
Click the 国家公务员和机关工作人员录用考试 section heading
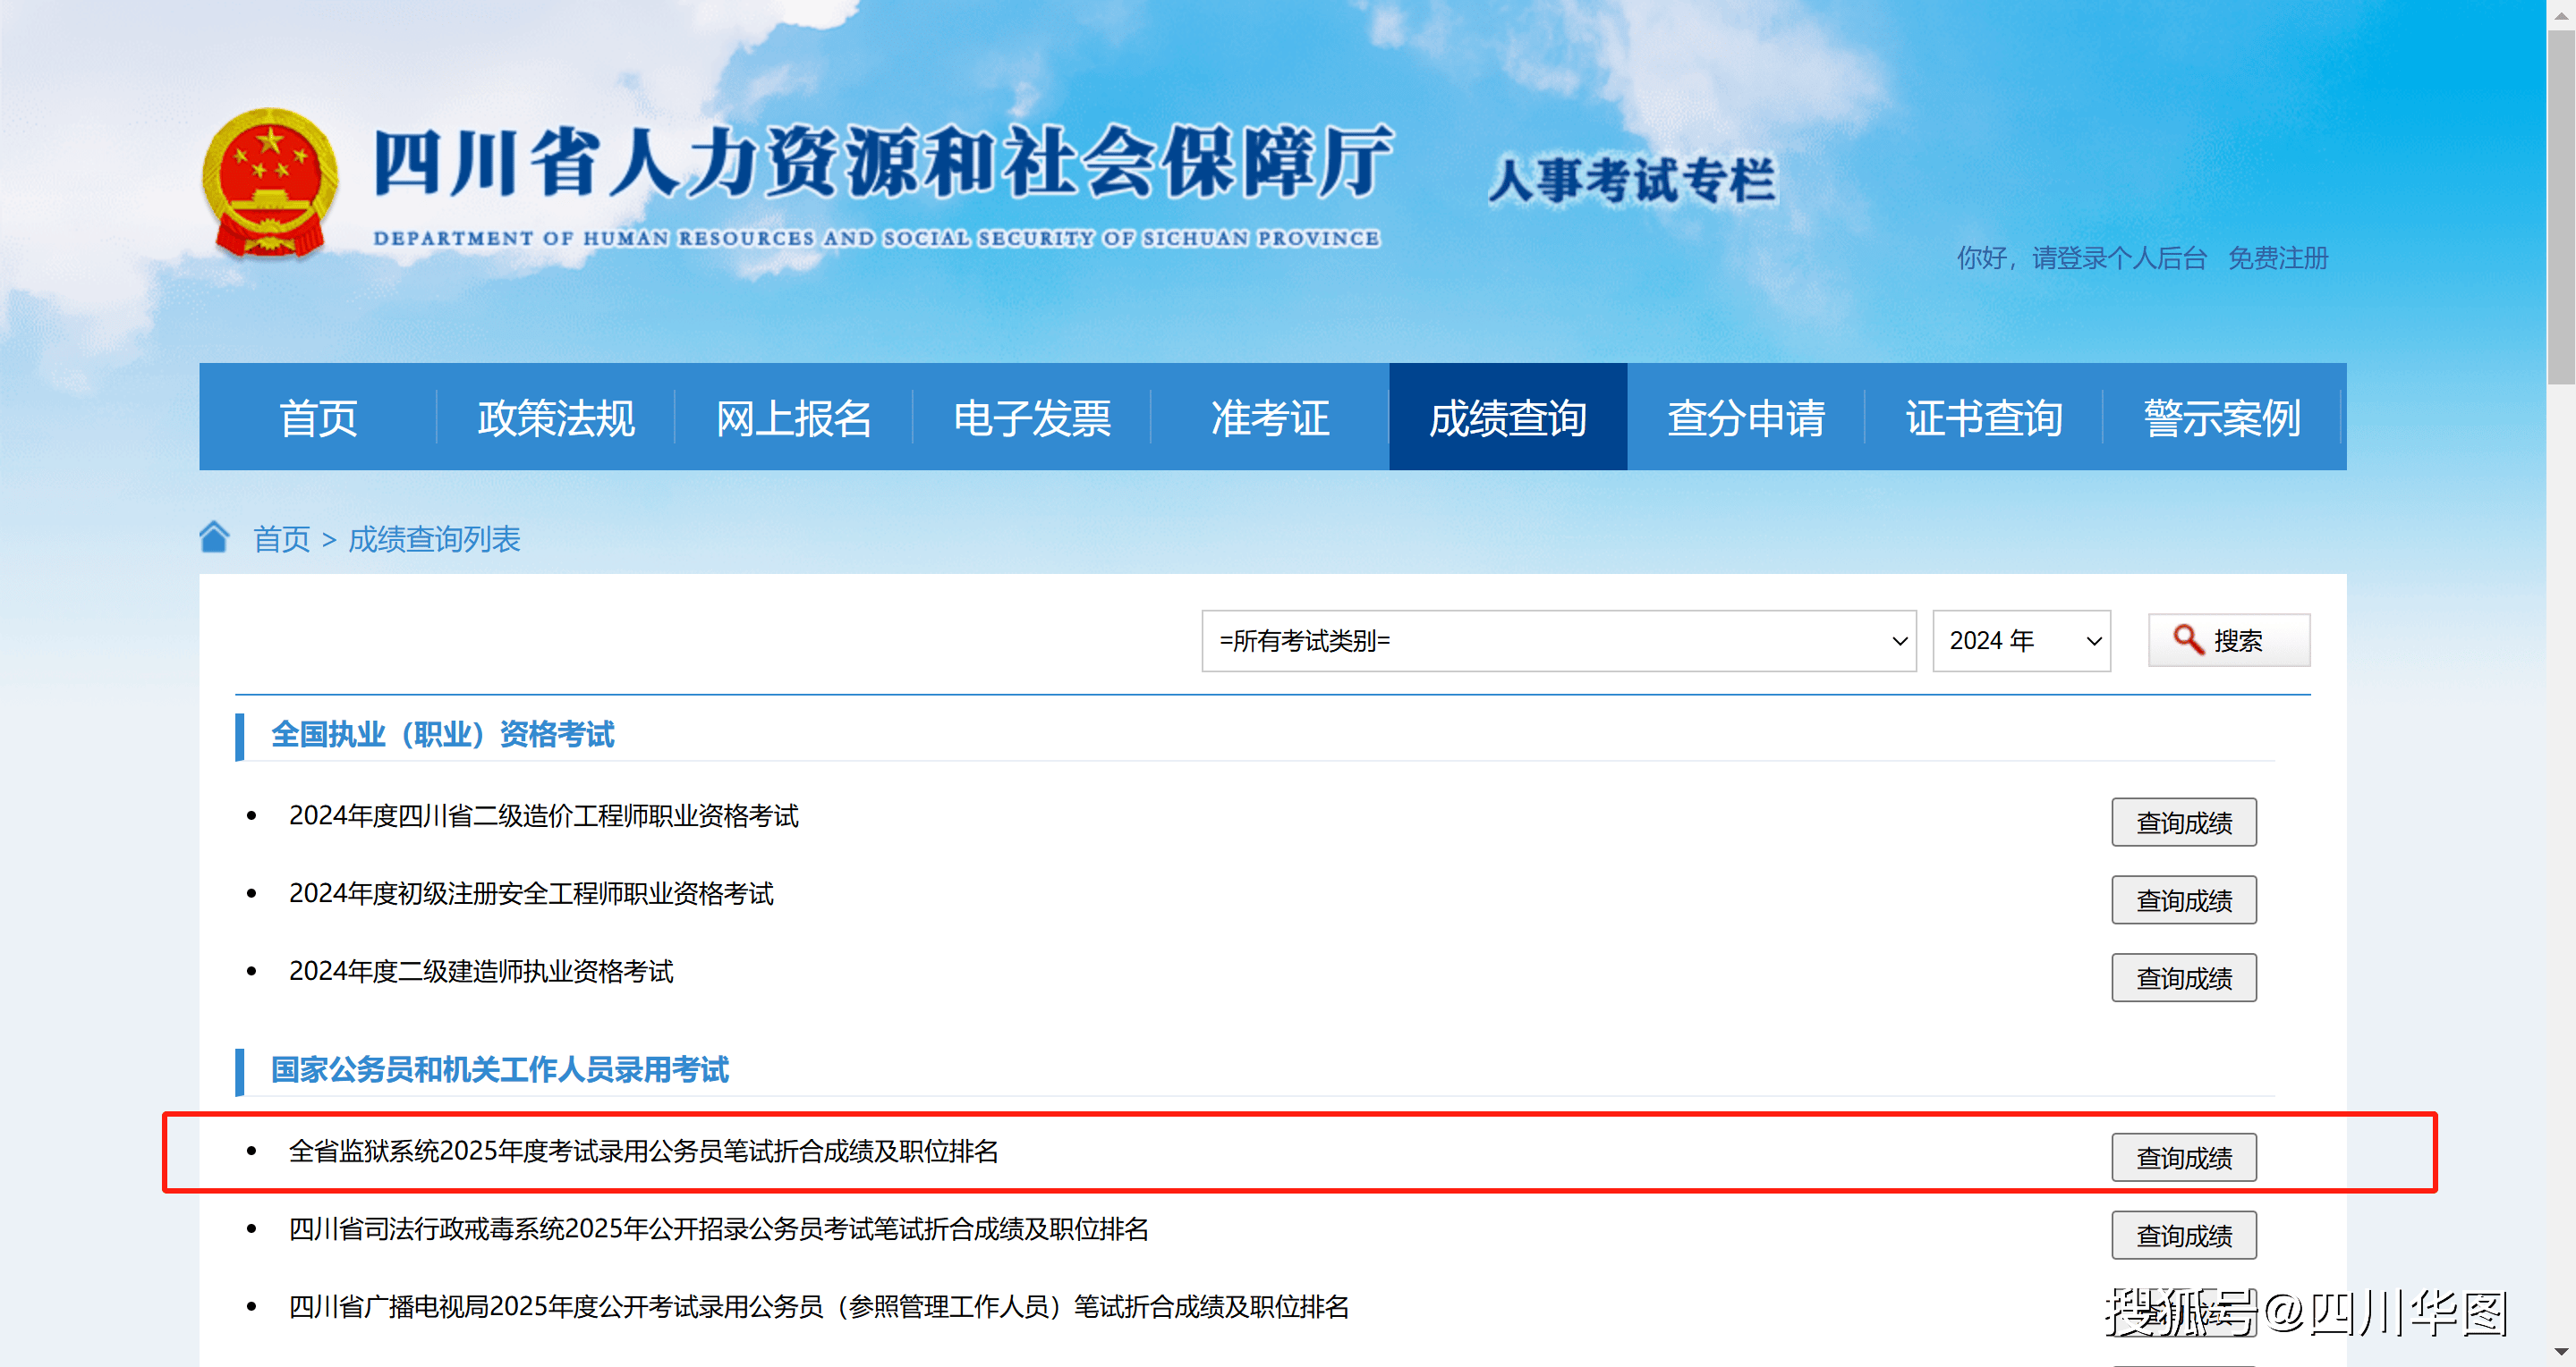[500, 1071]
